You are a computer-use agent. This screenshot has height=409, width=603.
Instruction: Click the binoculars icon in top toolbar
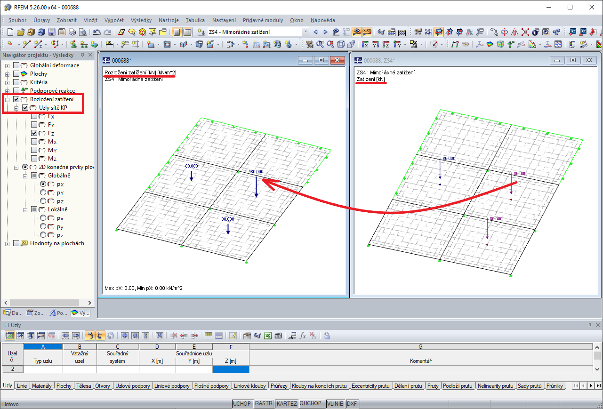click(381, 32)
